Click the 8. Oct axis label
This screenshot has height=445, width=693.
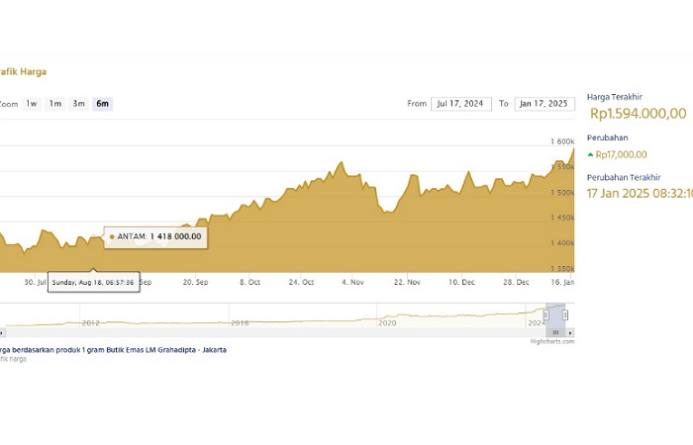249,282
